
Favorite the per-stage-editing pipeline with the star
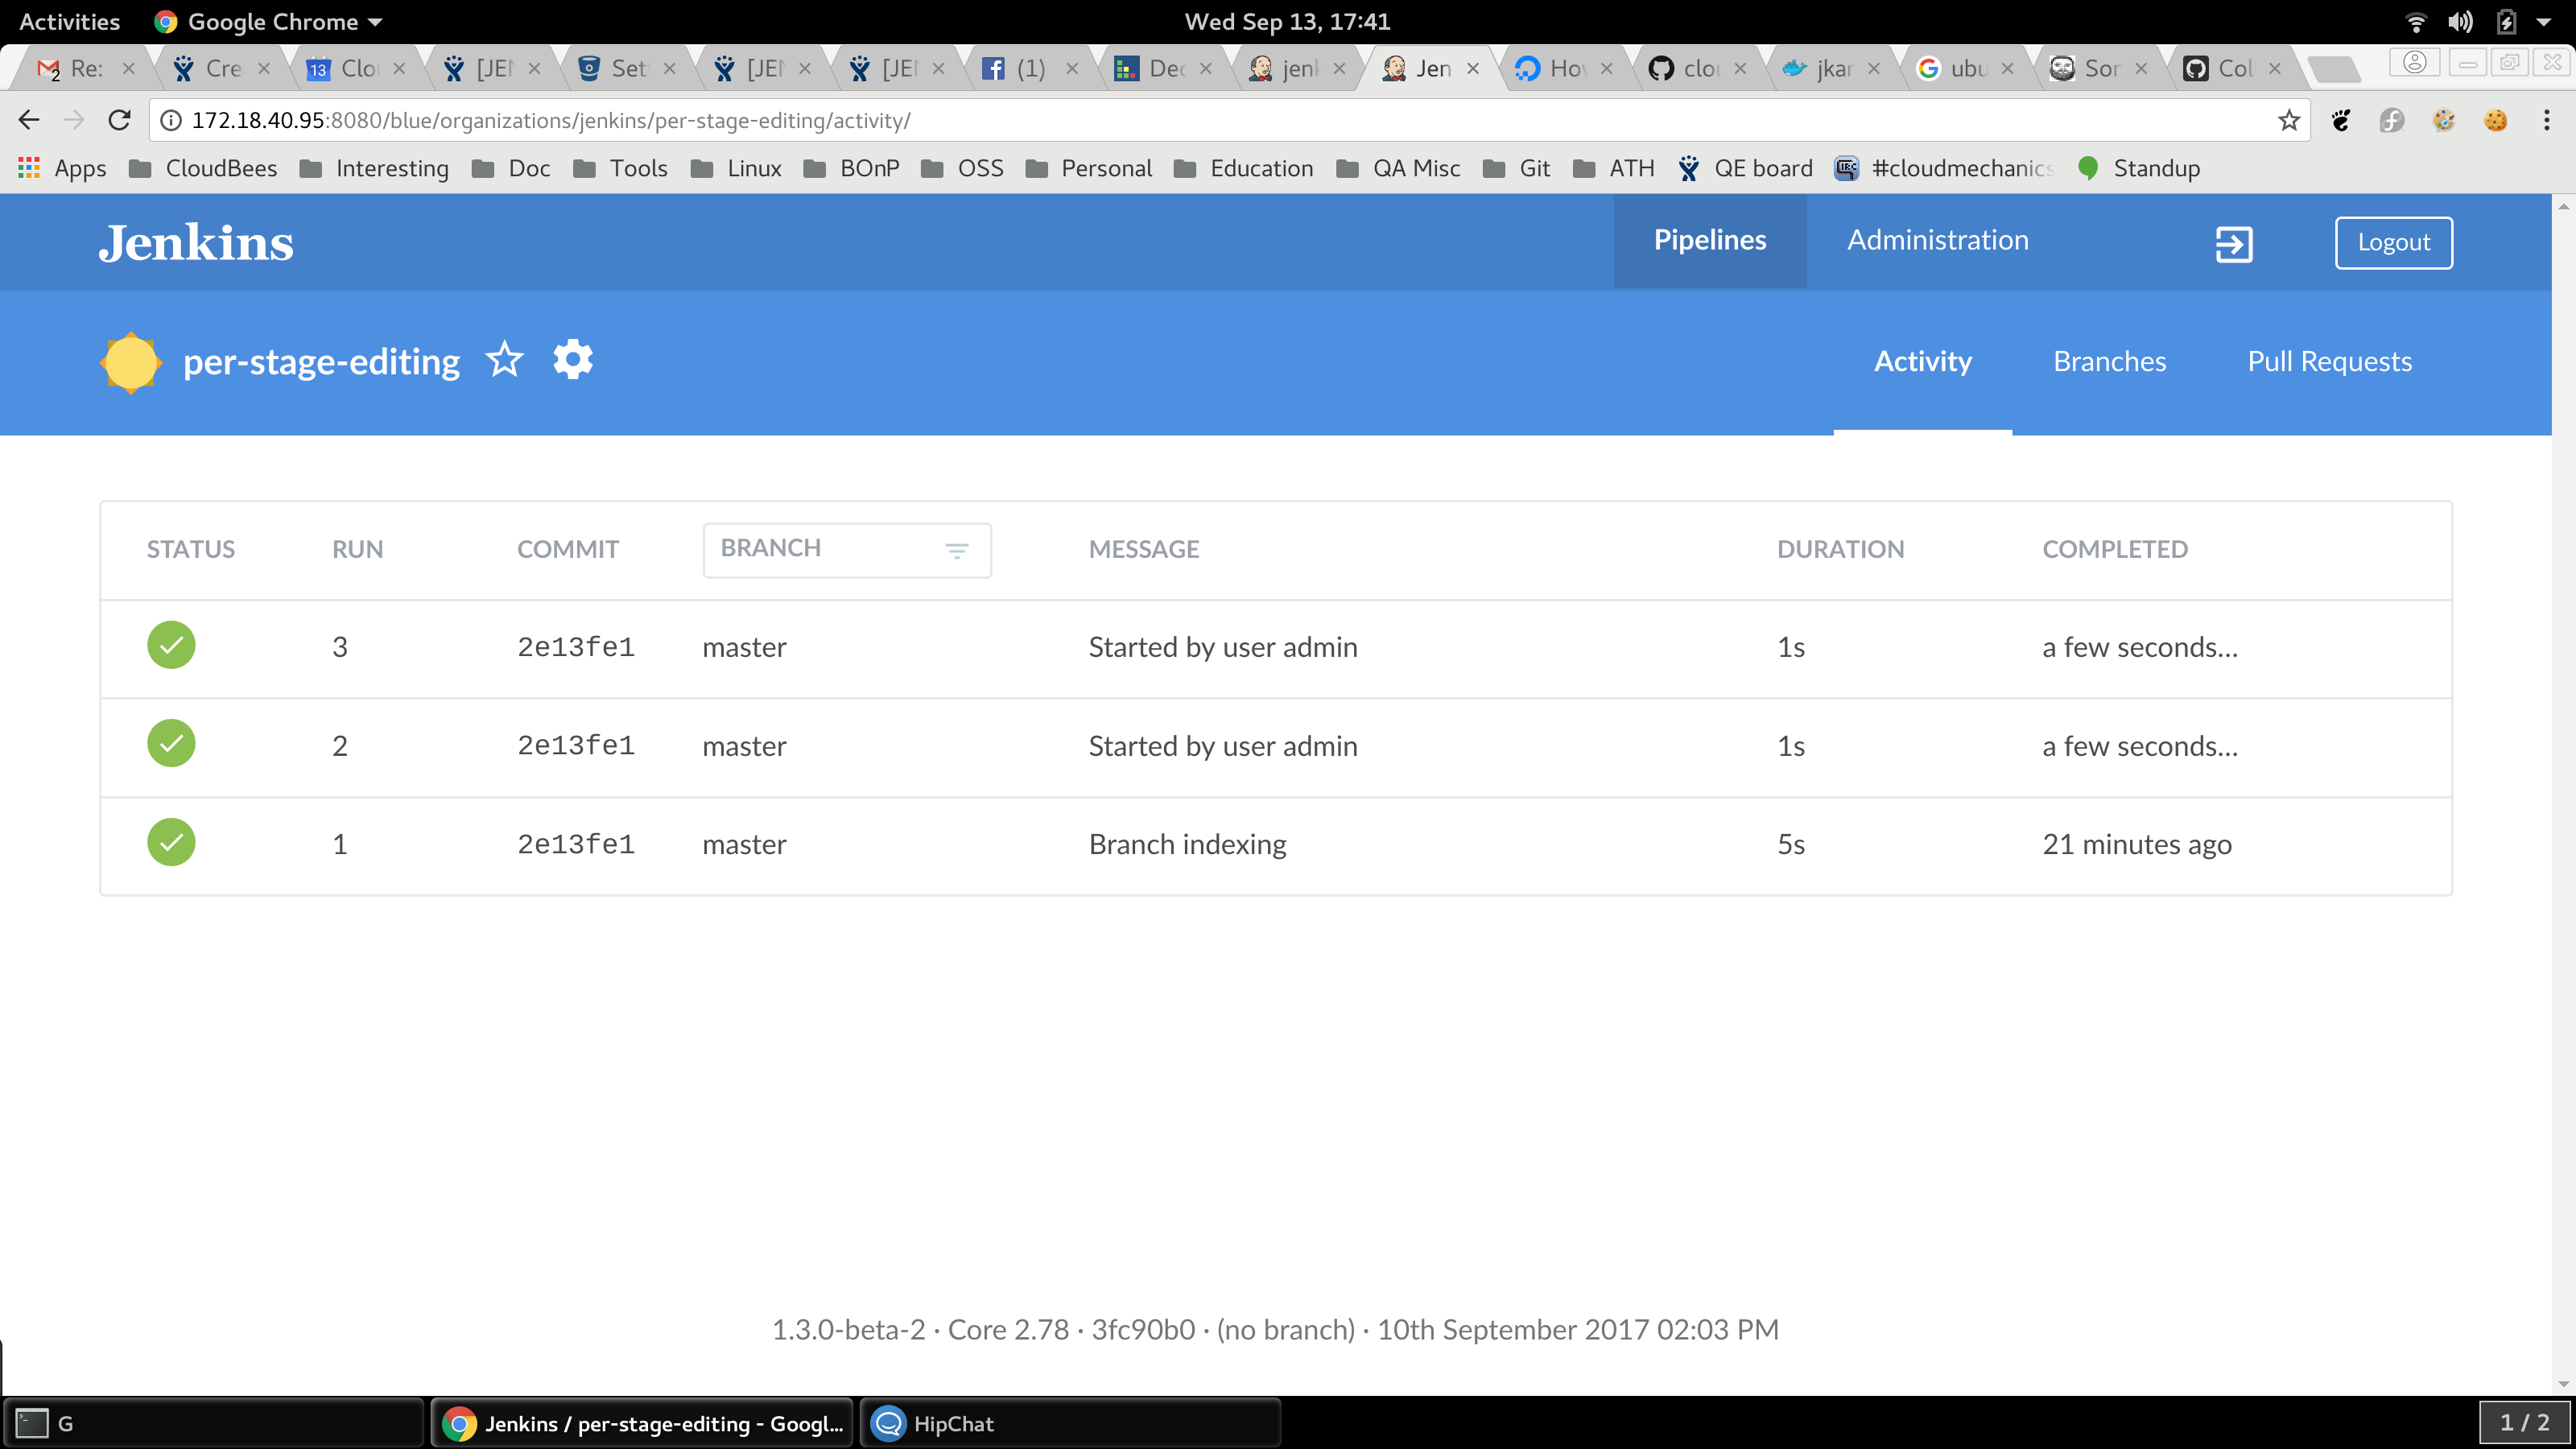pos(505,360)
